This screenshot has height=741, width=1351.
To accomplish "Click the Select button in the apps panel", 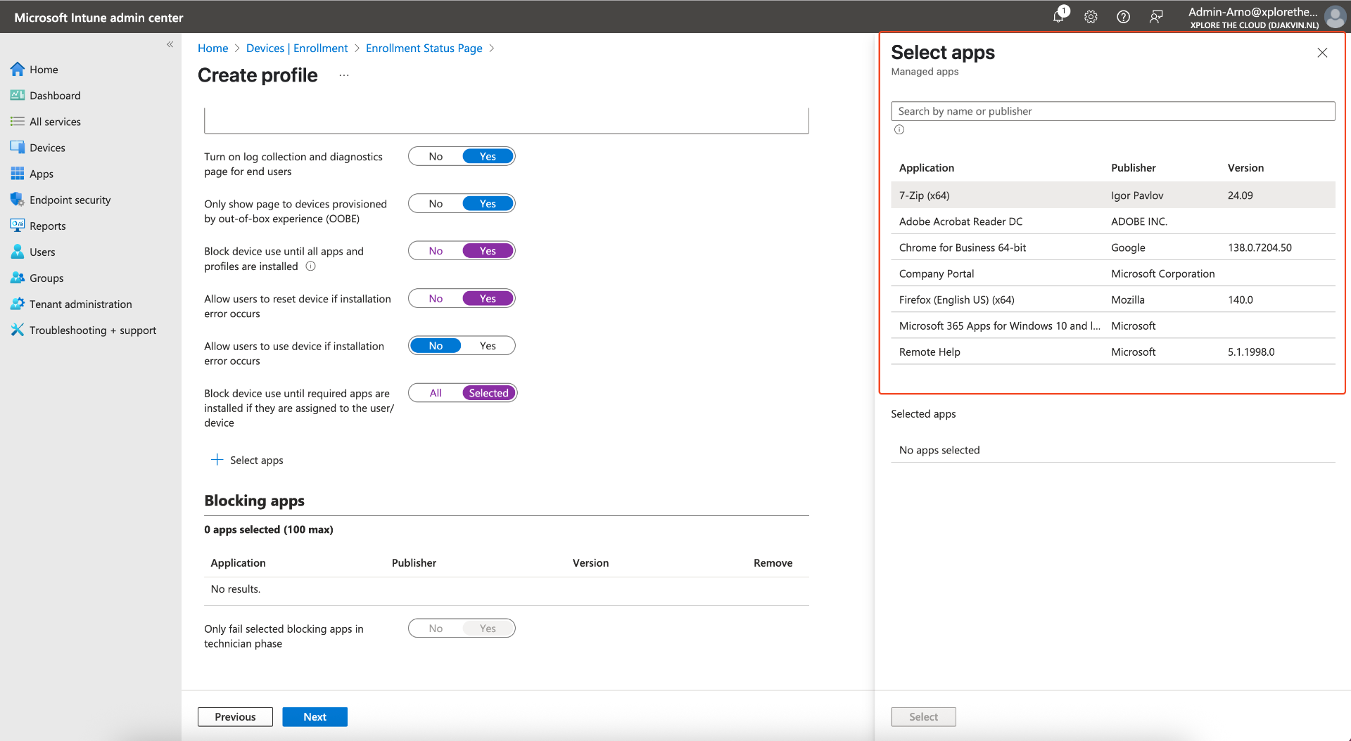I will pyautogui.click(x=923, y=716).
